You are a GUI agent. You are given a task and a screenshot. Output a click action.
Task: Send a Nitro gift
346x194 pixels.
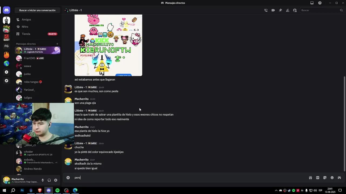click(x=310, y=178)
